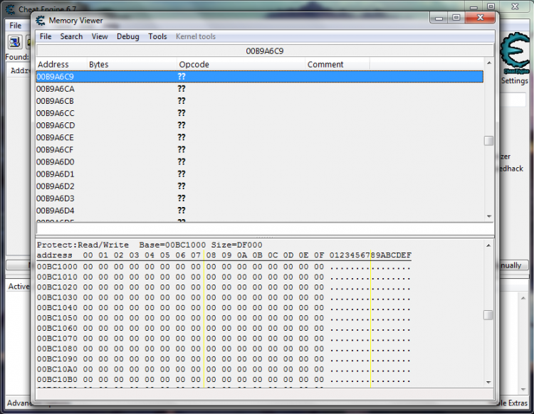Image resolution: width=534 pixels, height=414 pixels.
Task: Click disassembler scrollbar down arrow
Action: [x=489, y=216]
